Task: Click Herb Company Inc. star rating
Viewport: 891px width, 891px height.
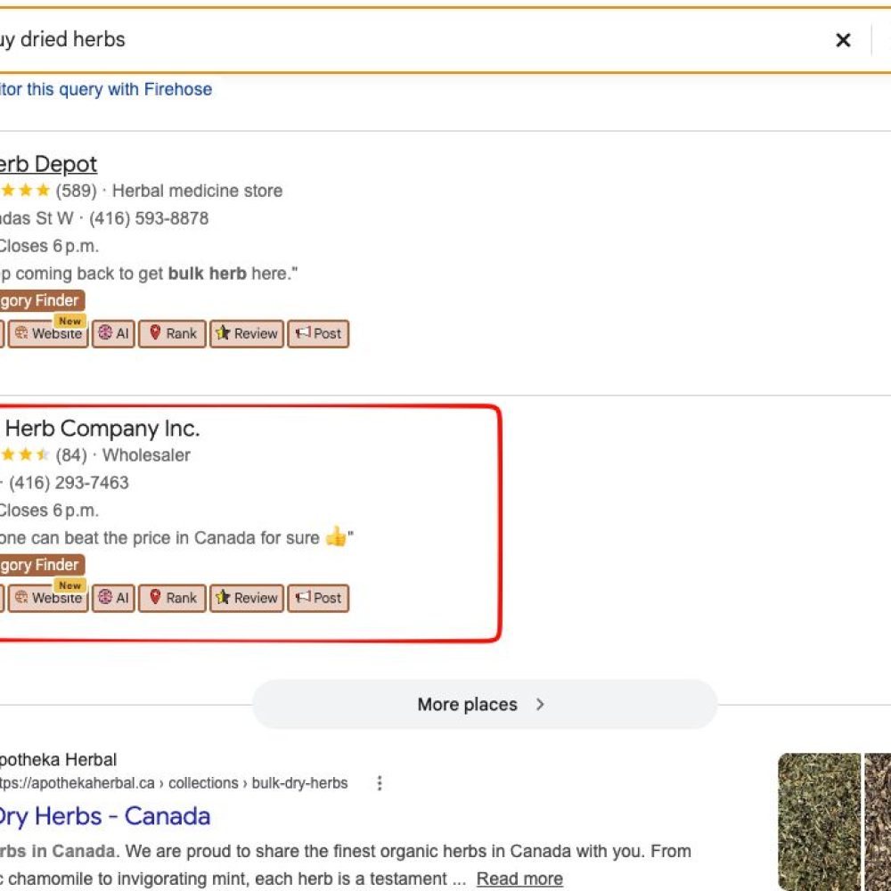Action: click(x=25, y=454)
